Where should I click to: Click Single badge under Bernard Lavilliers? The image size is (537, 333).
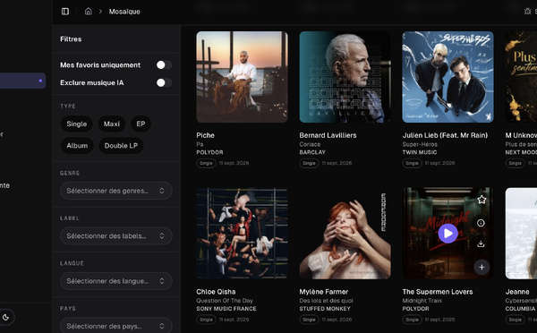click(x=309, y=163)
